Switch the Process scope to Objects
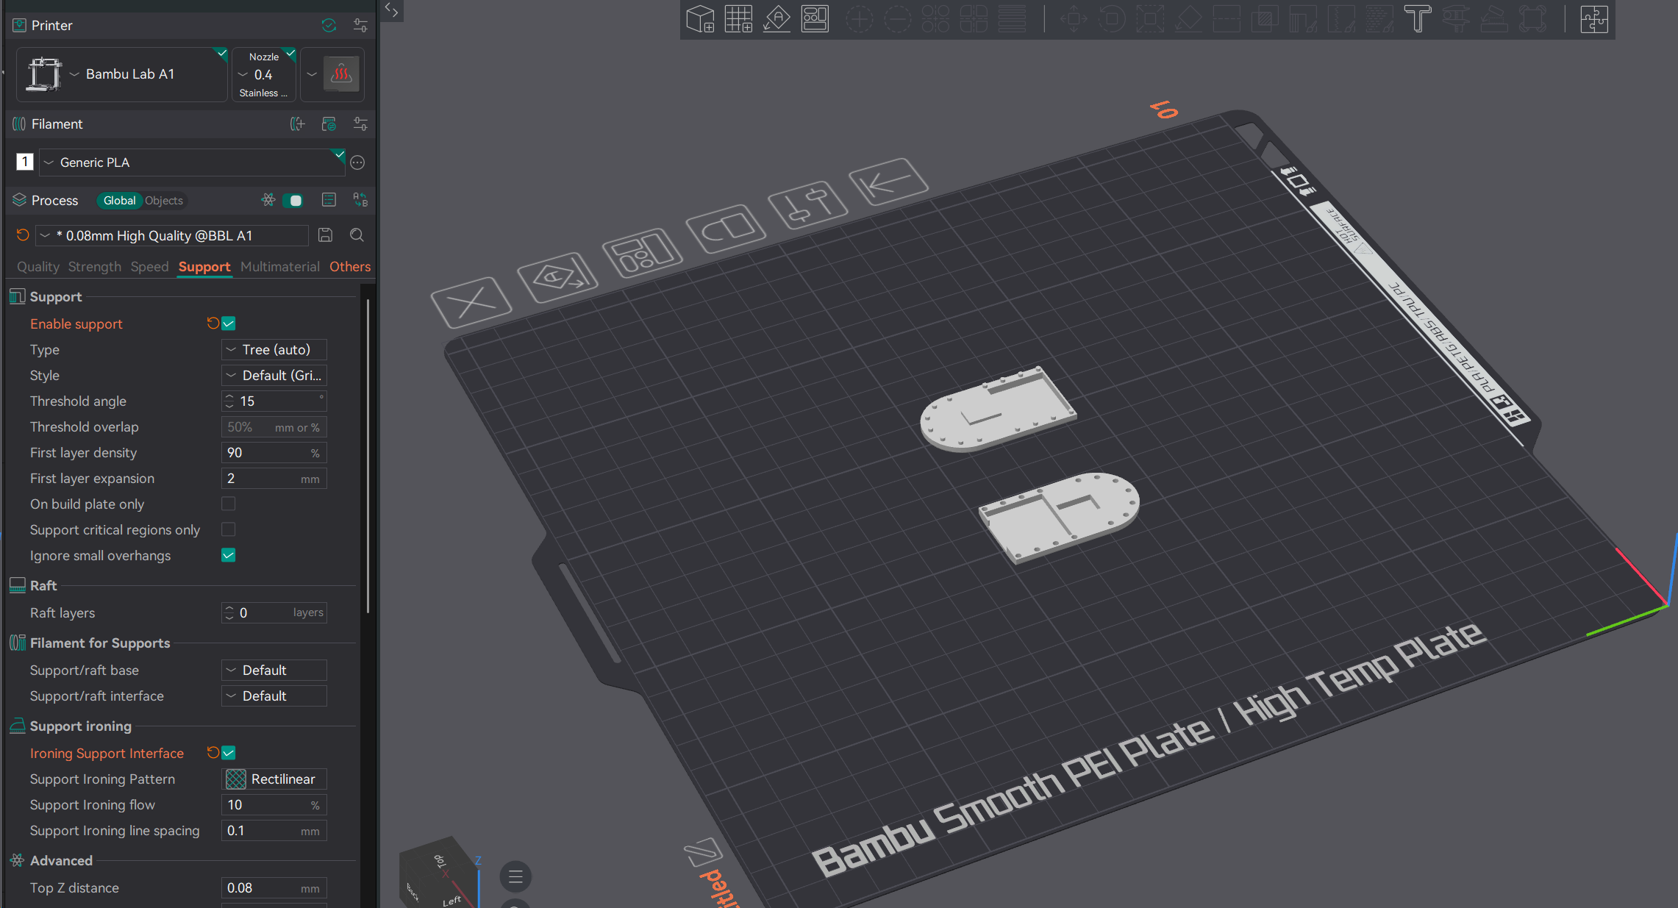The height and width of the screenshot is (908, 1678). [163, 200]
